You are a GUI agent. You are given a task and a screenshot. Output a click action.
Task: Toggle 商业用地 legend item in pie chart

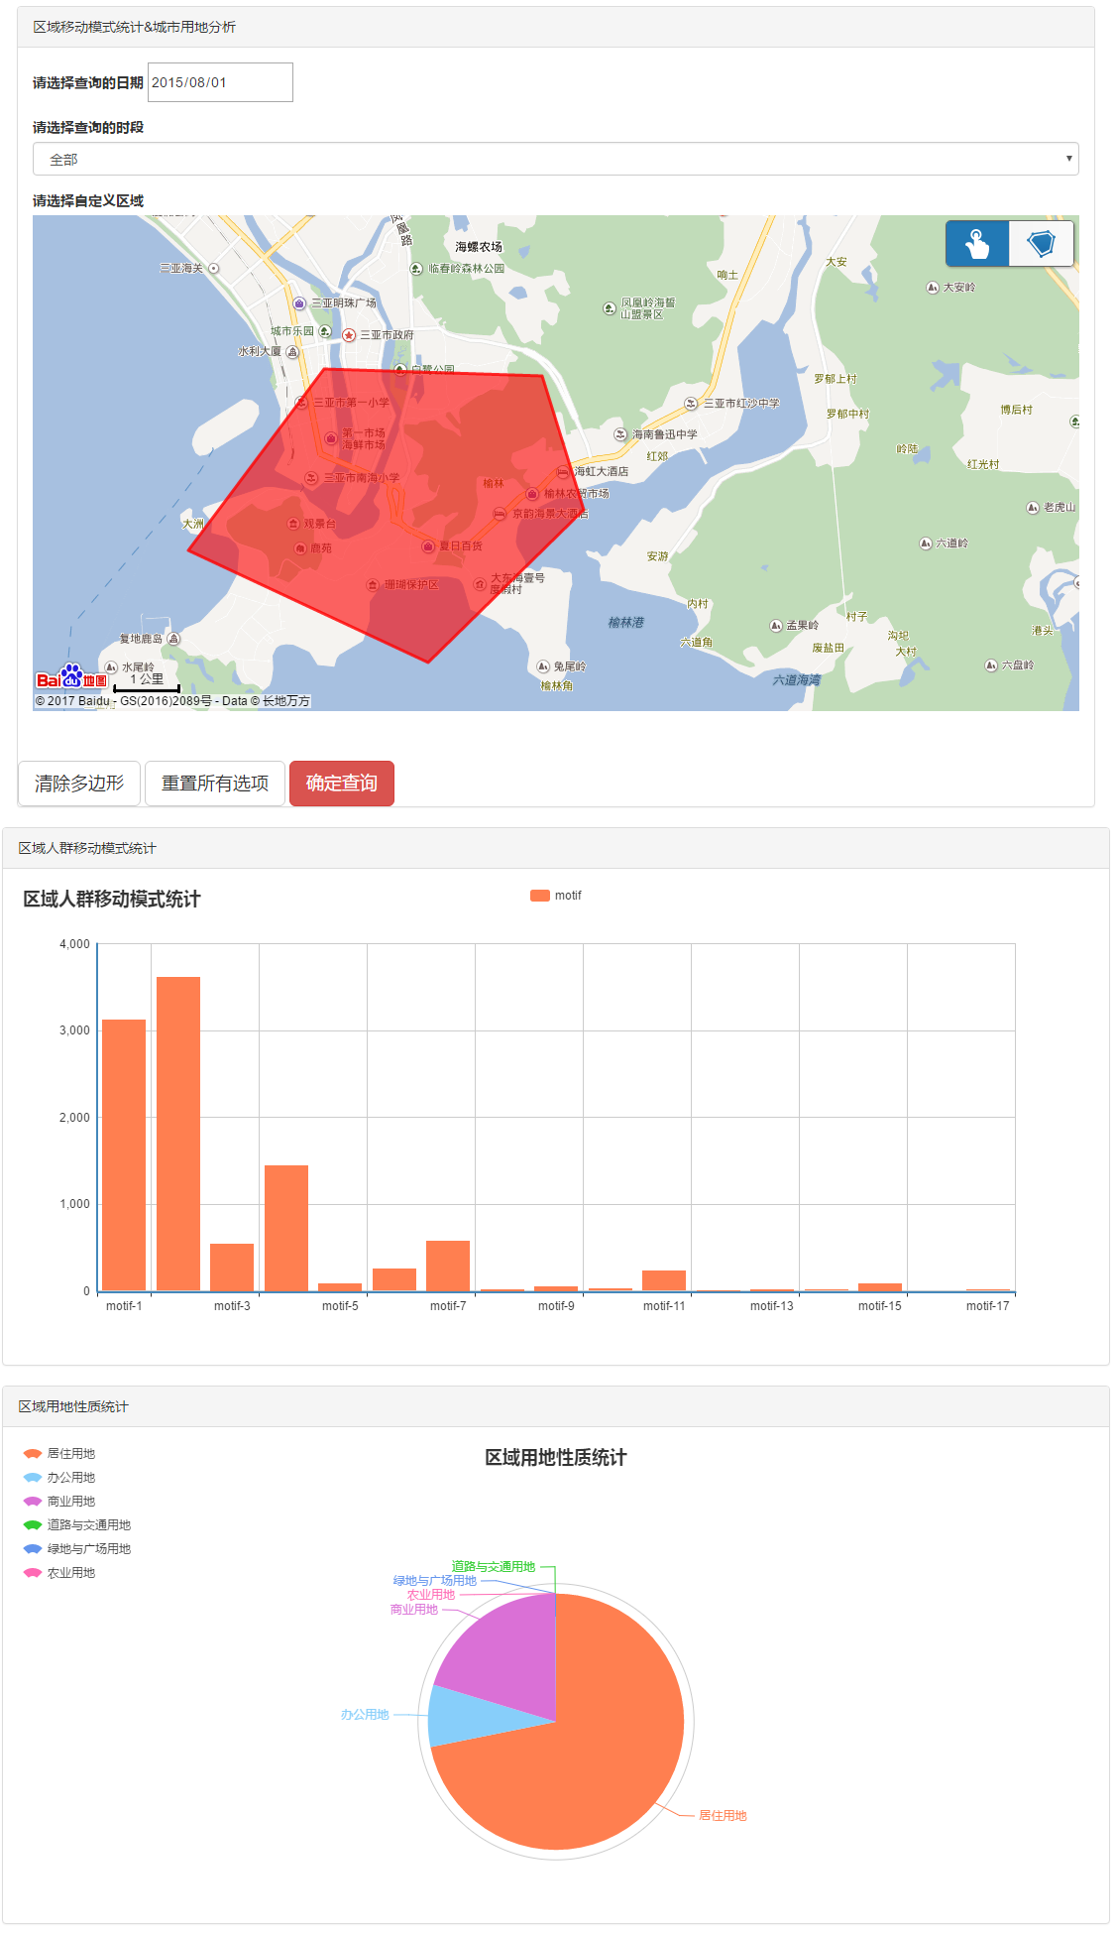59,1502
